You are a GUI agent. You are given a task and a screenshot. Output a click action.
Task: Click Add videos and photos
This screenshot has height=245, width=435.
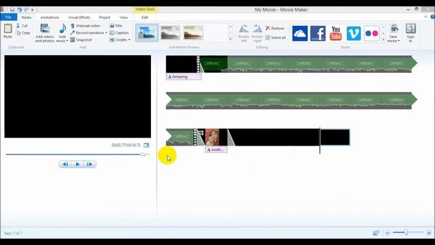point(45,33)
